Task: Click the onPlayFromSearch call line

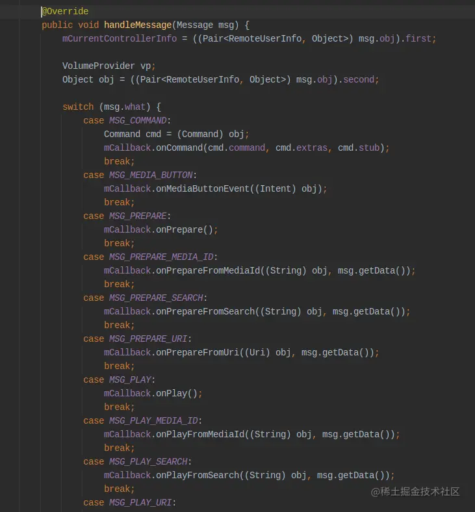Action: pos(249,476)
